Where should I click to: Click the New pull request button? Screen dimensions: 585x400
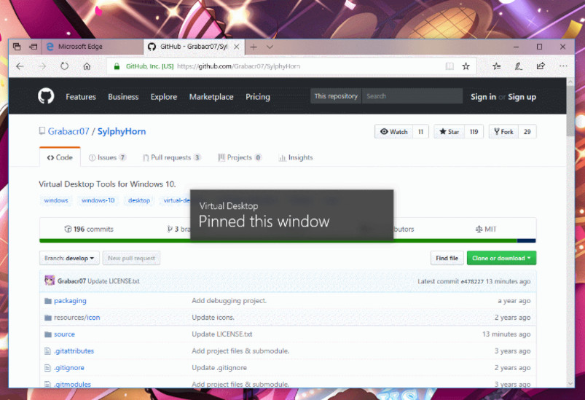131,258
